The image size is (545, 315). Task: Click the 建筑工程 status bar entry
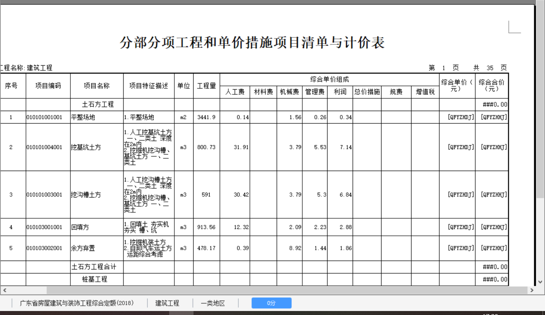coord(168,303)
